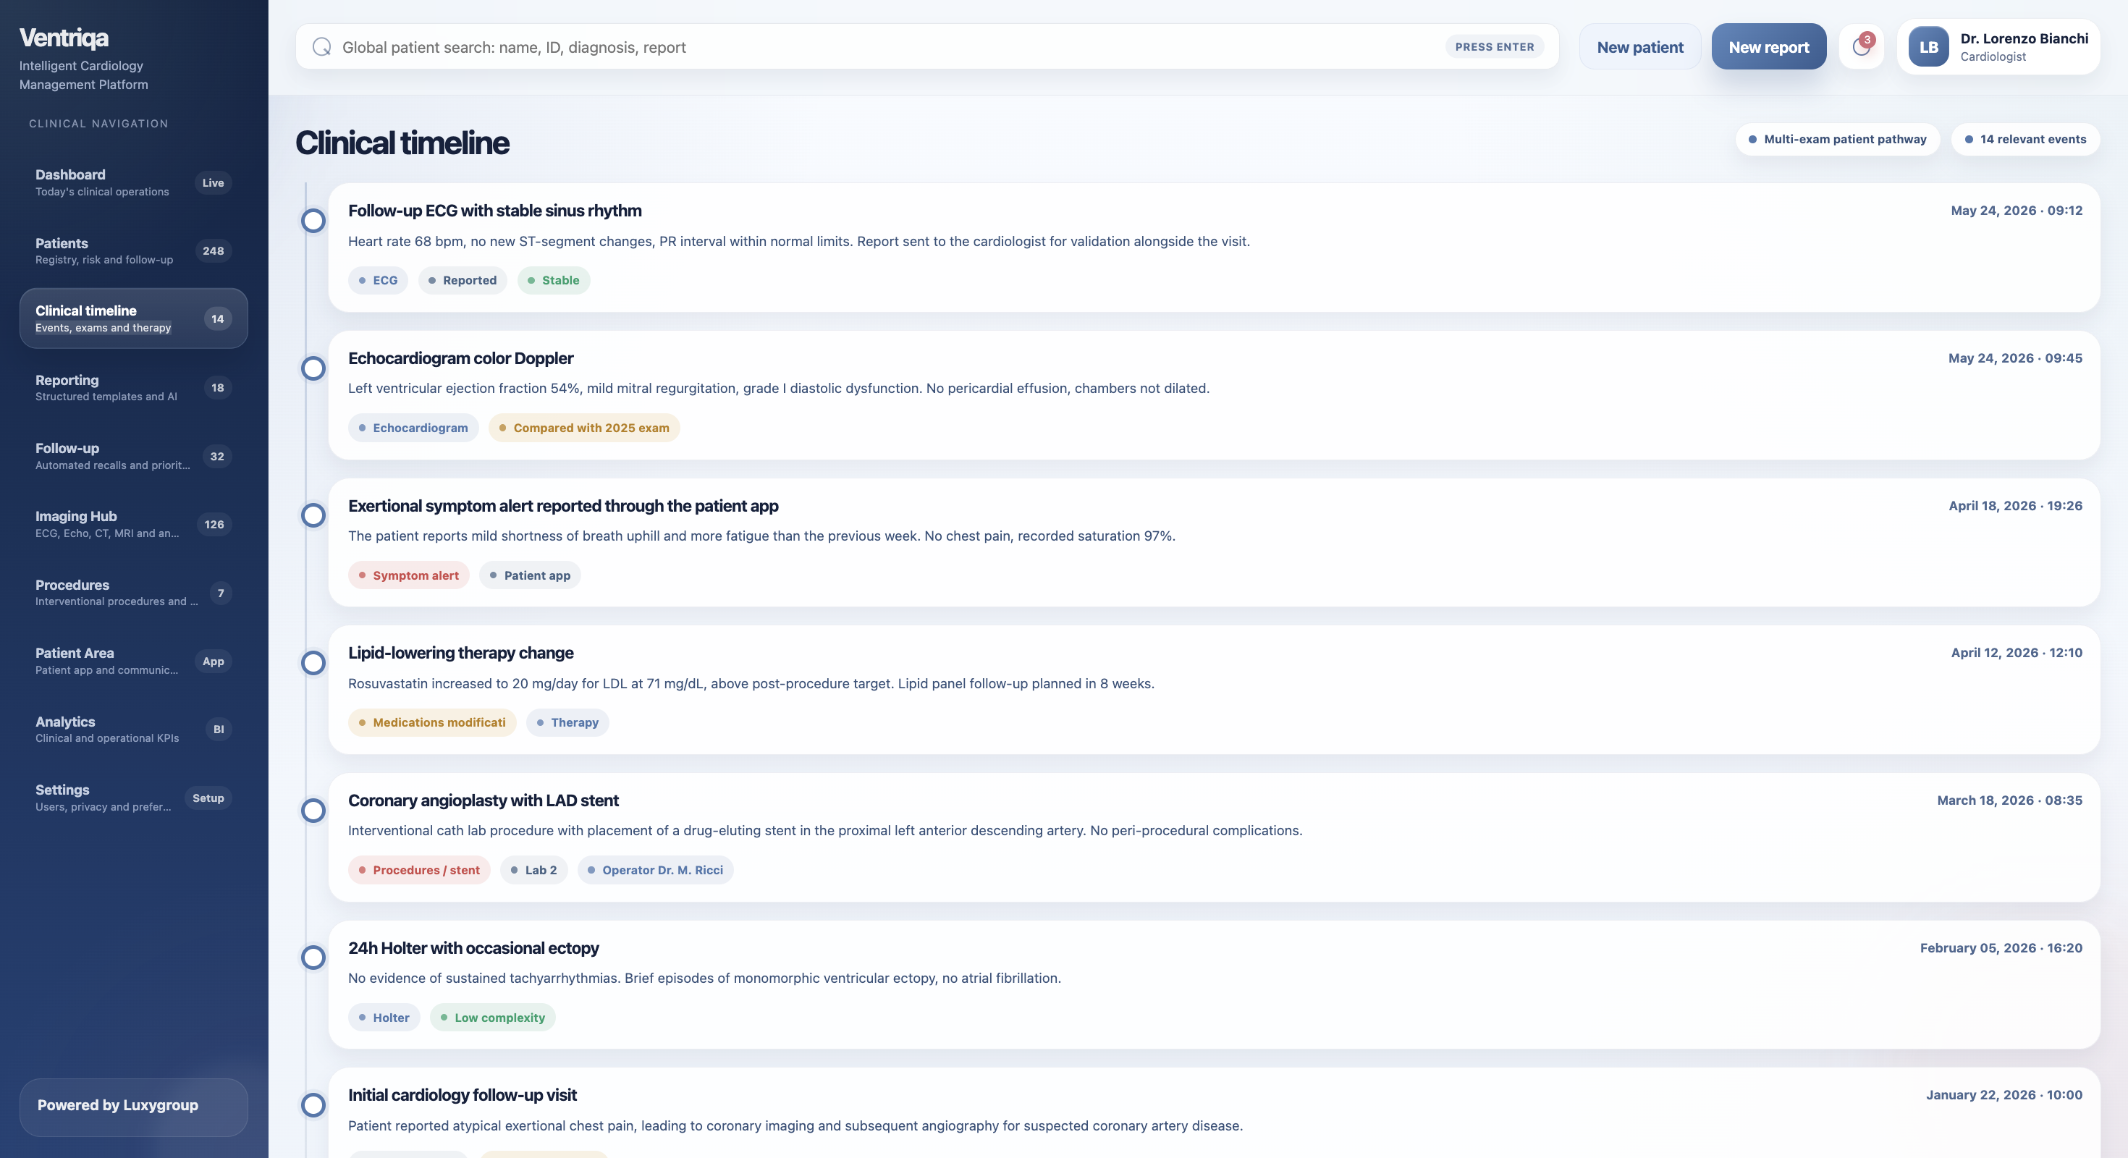Open Analytics in the sidebar
2128x1158 pixels.
click(133, 730)
